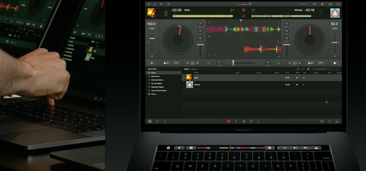
Task: Click left deck key A indicator
Action: coord(232,10)
